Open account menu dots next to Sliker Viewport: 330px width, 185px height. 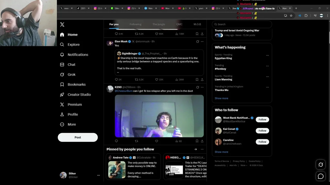pos(98,175)
